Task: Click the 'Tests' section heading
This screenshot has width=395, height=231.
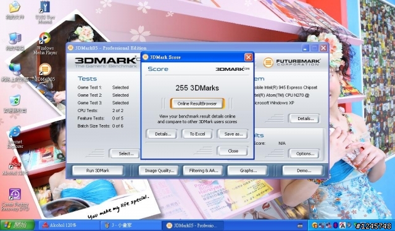Action: pyautogui.click(x=87, y=79)
